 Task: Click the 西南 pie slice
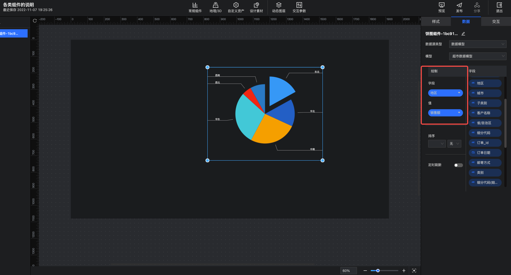point(260,94)
